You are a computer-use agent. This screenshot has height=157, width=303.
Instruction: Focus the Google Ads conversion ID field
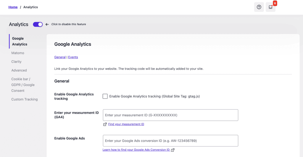click(x=170, y=140)
